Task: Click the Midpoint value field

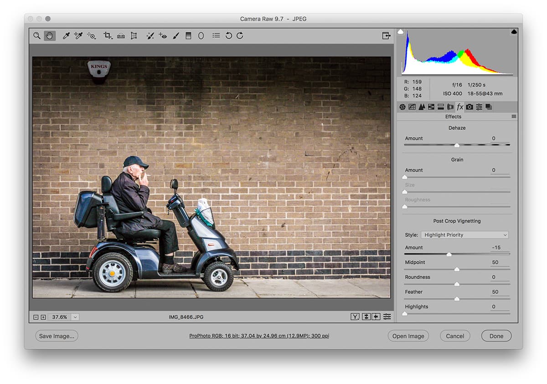Action: click(x=500, y=262)
